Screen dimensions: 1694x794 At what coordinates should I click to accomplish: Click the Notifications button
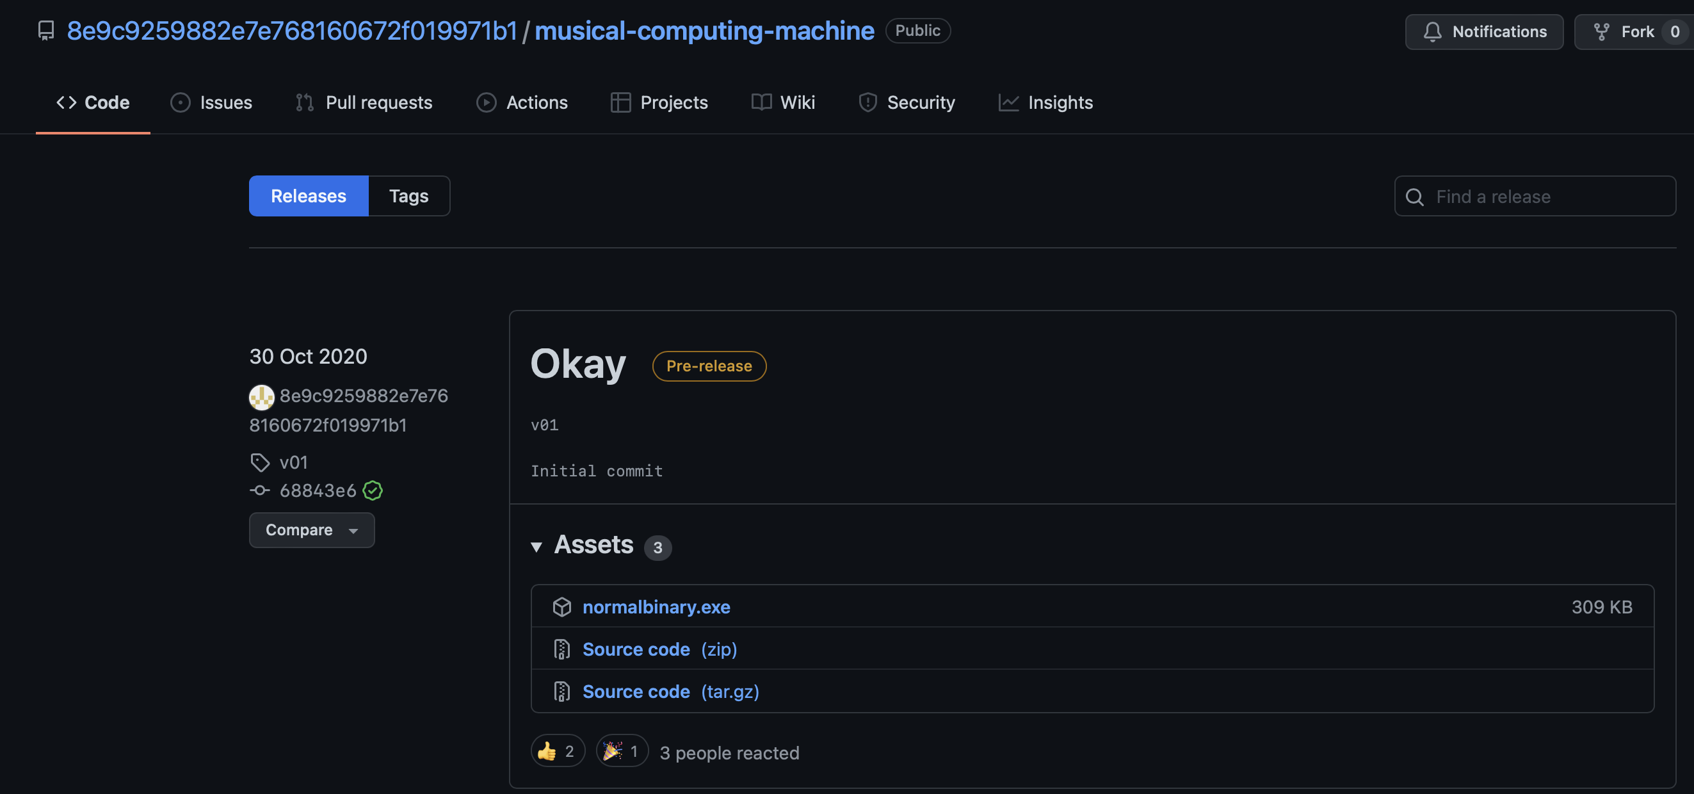1483,31
